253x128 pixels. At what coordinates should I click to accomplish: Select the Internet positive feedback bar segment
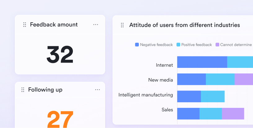click(x=240, y=62)
